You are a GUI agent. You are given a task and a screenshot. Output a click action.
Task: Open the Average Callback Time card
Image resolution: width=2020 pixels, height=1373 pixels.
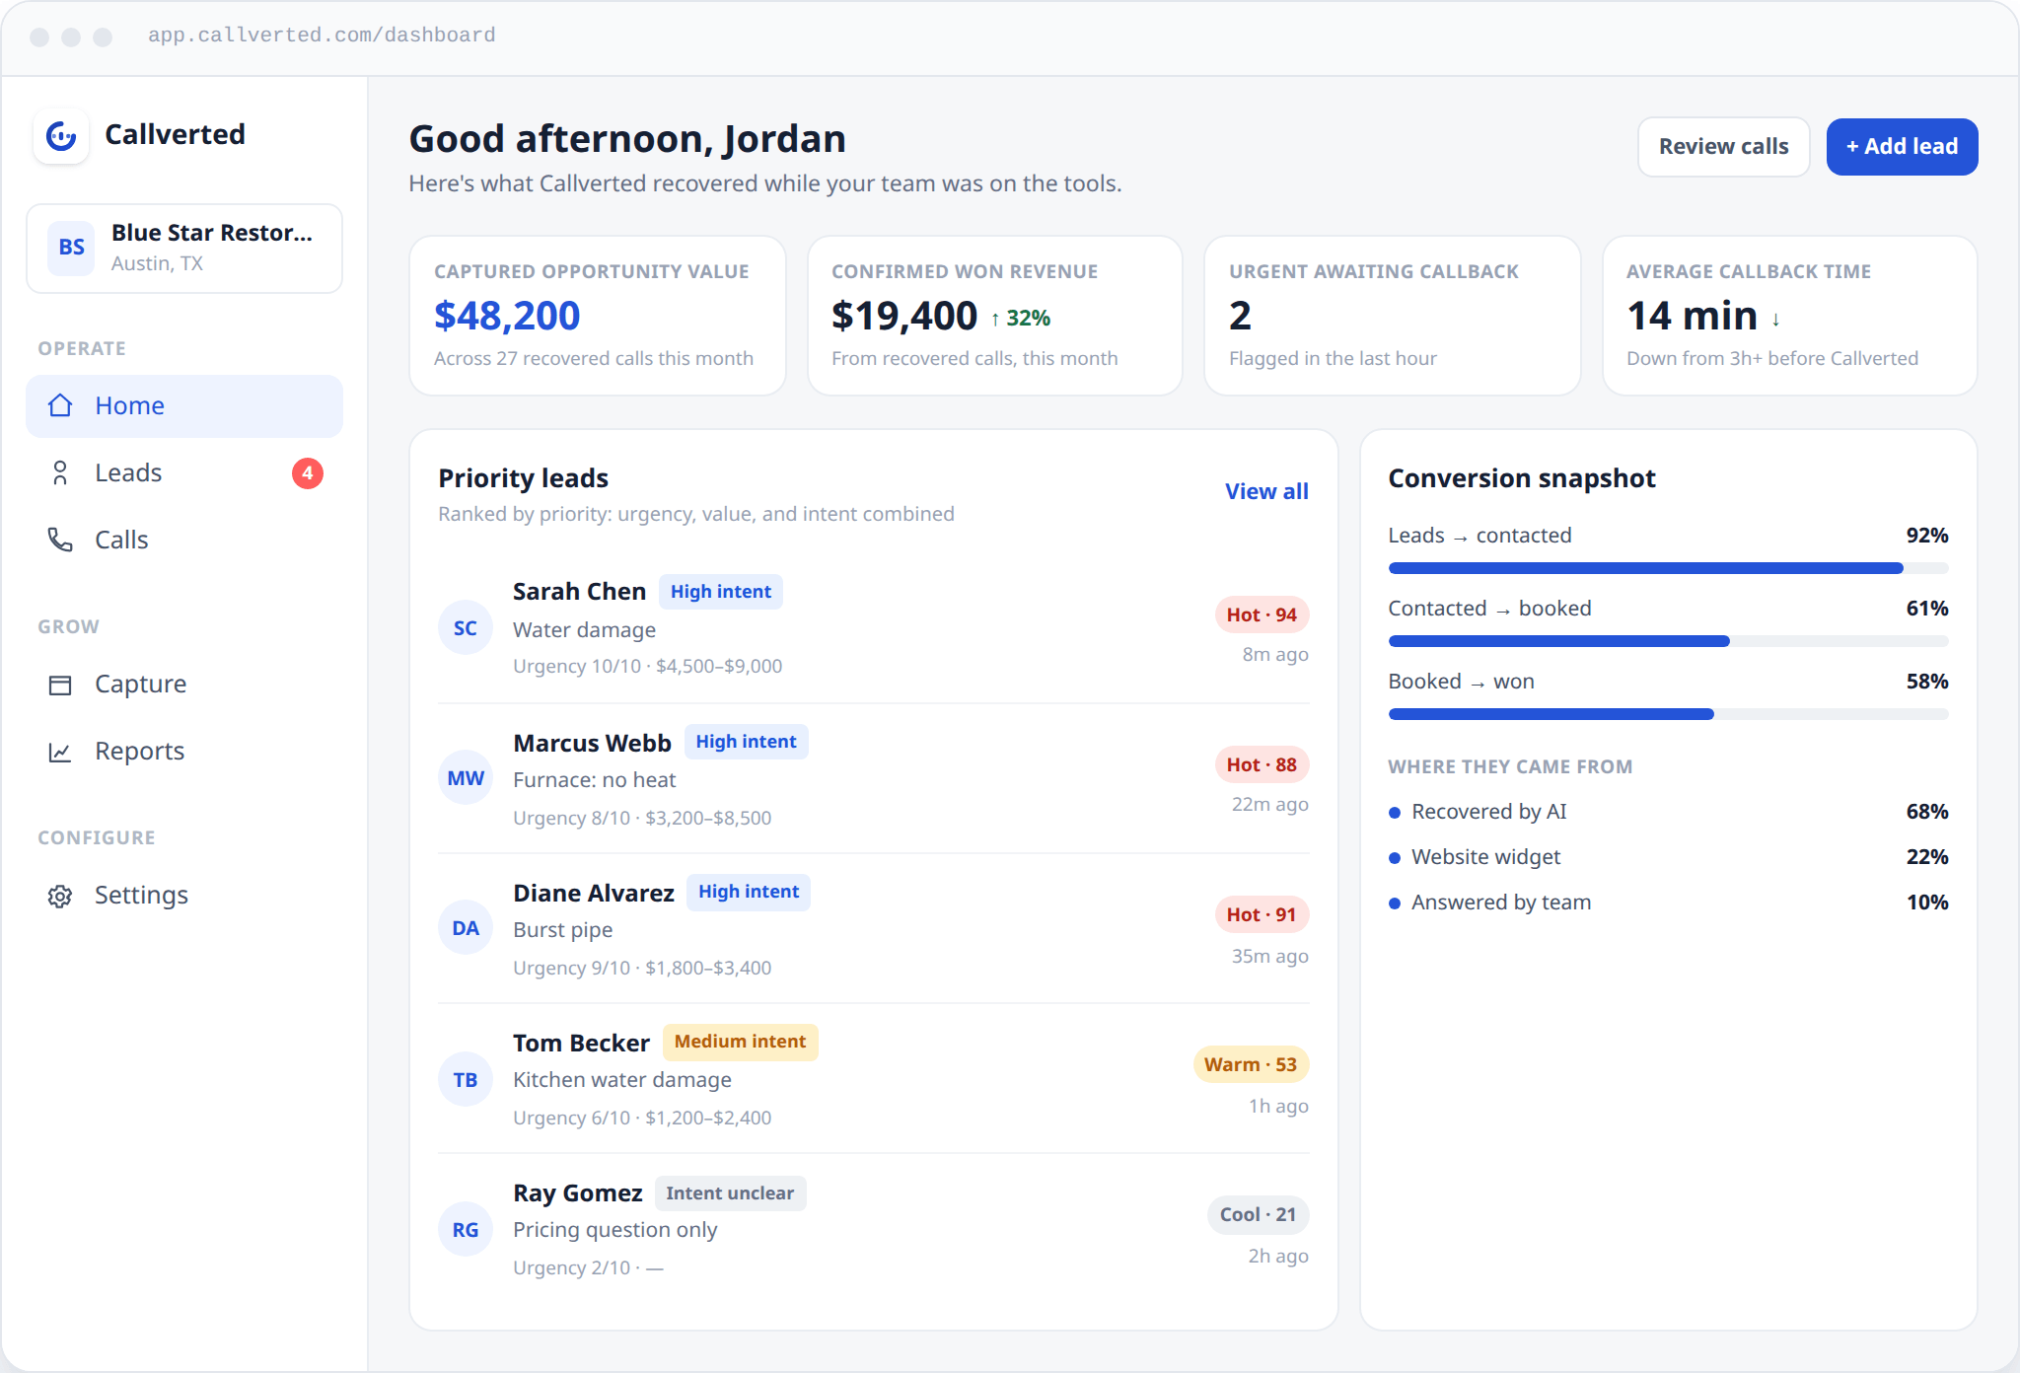[1790, 316]
